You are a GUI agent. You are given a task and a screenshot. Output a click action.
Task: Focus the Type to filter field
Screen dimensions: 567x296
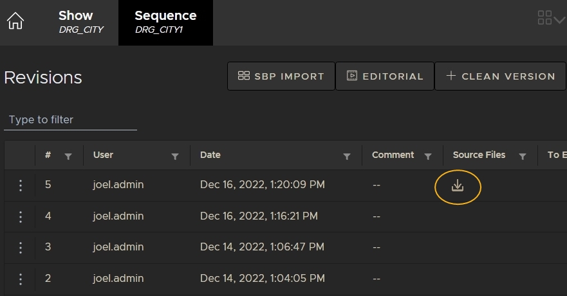pos(70,120)
